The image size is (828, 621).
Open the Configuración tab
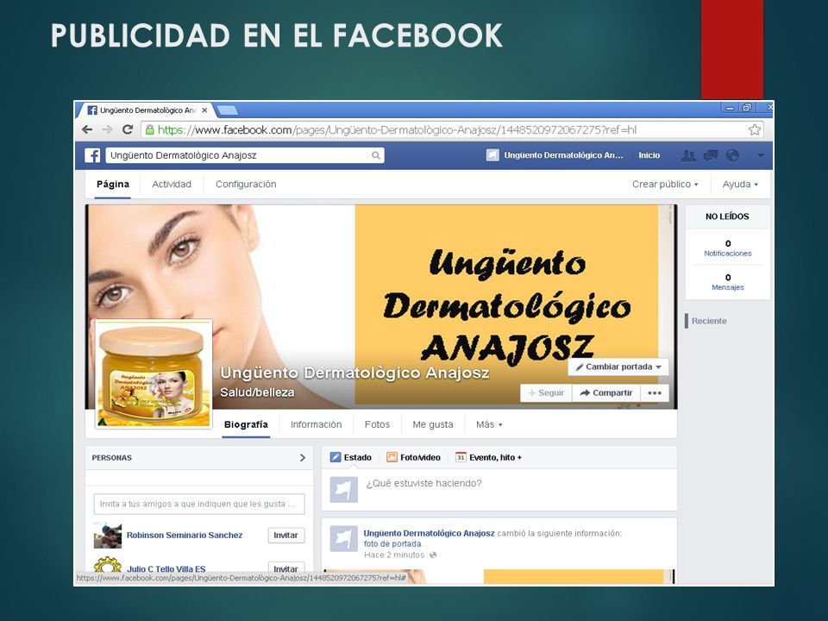click(246, 185)
